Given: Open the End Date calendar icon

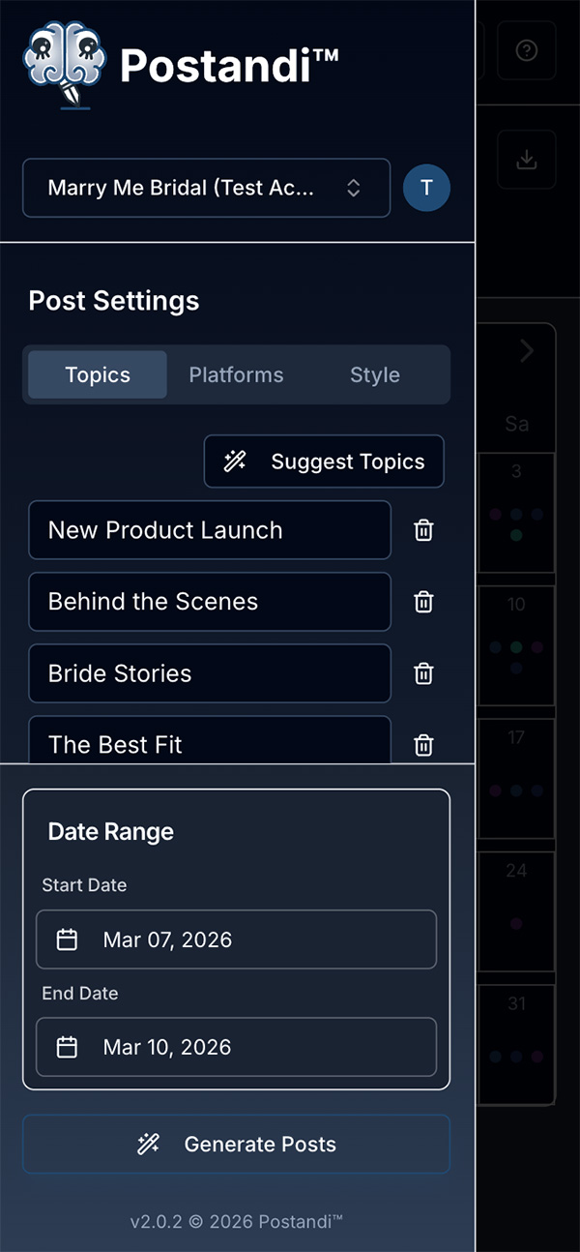Looking at the screenshot, I should [x=65, y=1047].
